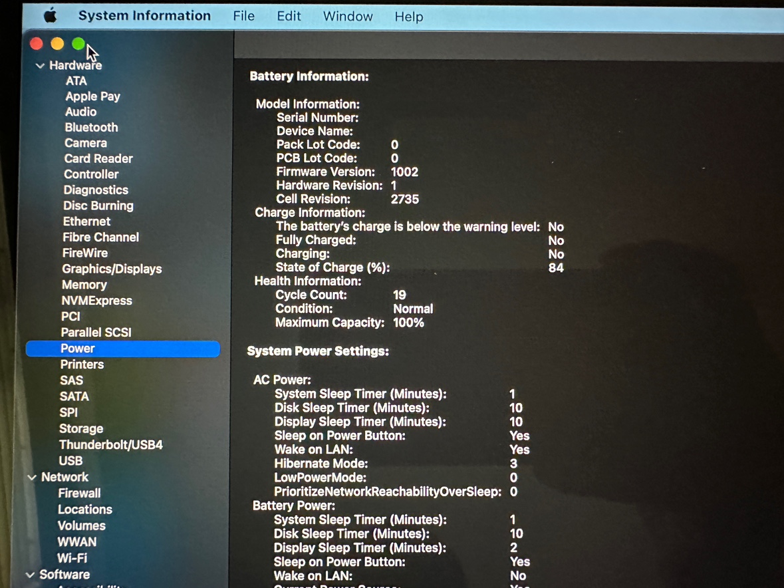Screen dimensions: 784x588
Task: Click the yellow minimize window button
Action: pyautogui.click(x=57, y=44)
